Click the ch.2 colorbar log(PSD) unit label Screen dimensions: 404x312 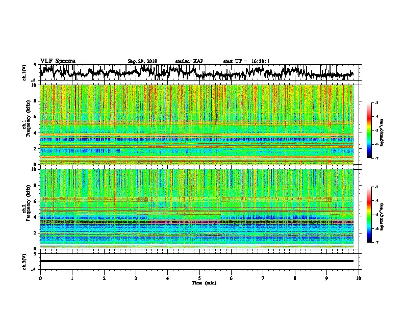tap(382, 217)
